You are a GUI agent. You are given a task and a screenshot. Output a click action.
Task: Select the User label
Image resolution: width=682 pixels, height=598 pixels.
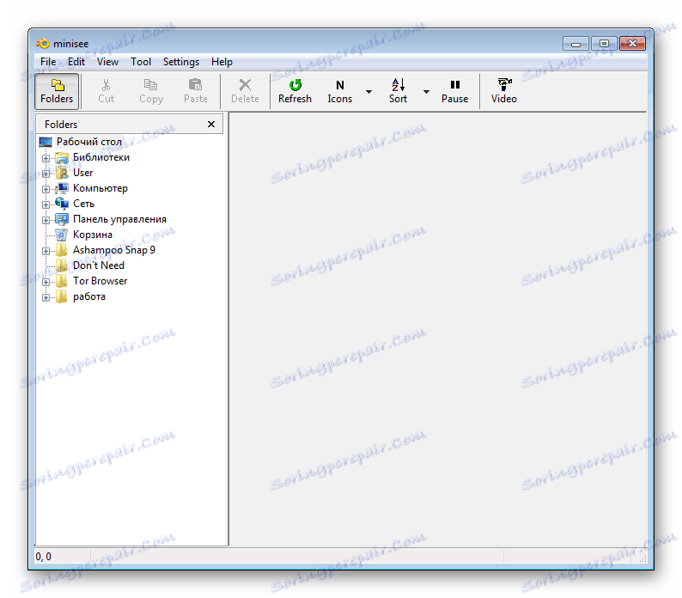pos(82,173)
